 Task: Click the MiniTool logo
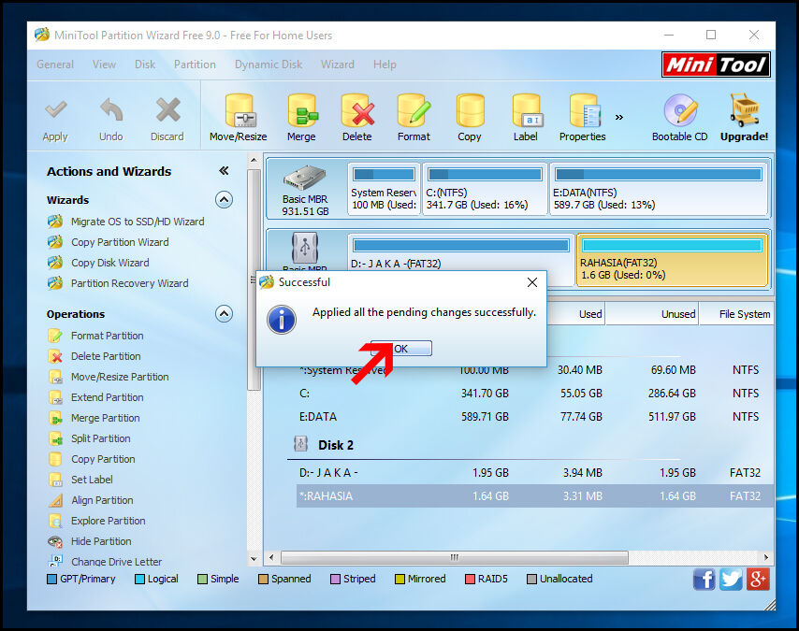[716, 65]
